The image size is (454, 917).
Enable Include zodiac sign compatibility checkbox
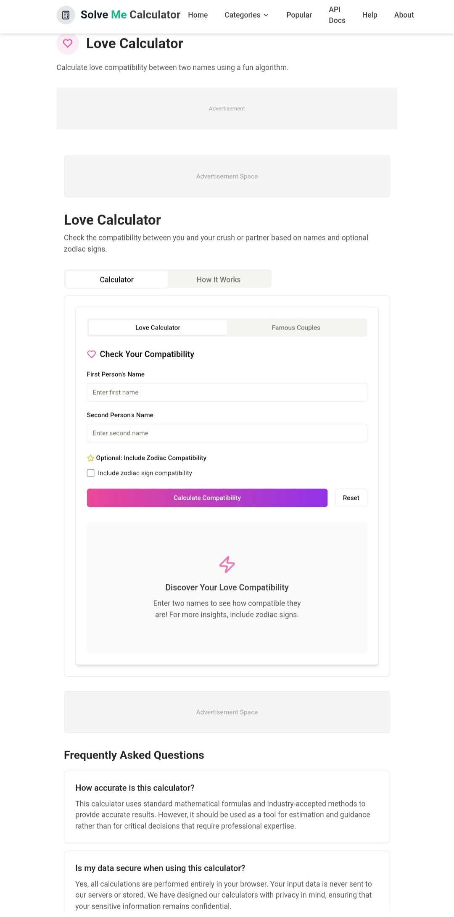point(91,473)
